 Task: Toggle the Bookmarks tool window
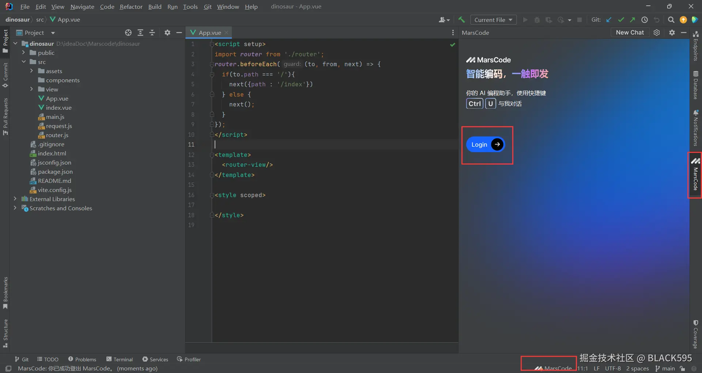click(x=5, y=293)
